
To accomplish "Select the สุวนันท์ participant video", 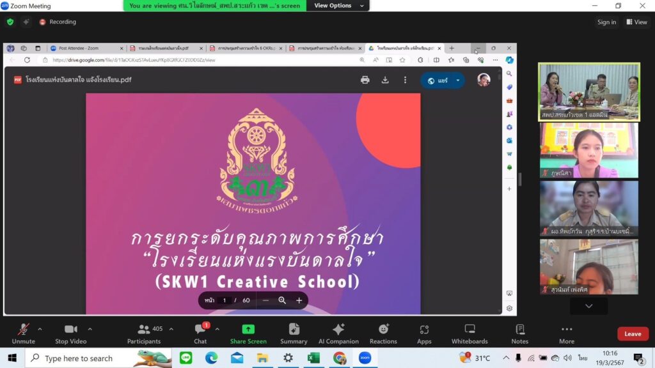I will coord(588,266).
